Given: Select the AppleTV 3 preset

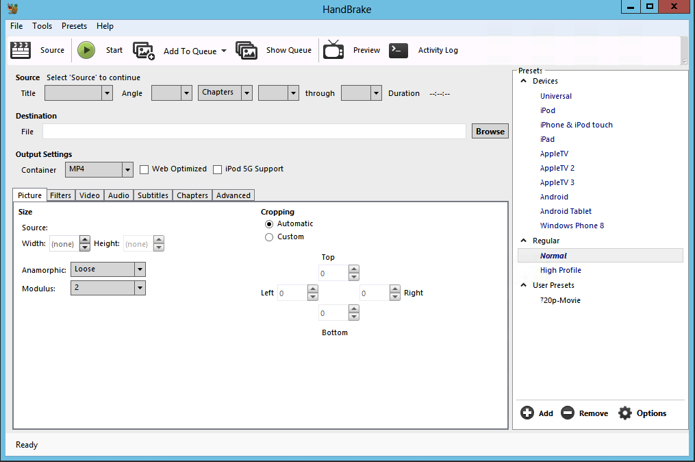Looking at the screenshot, I should click(x=557, y=182).
